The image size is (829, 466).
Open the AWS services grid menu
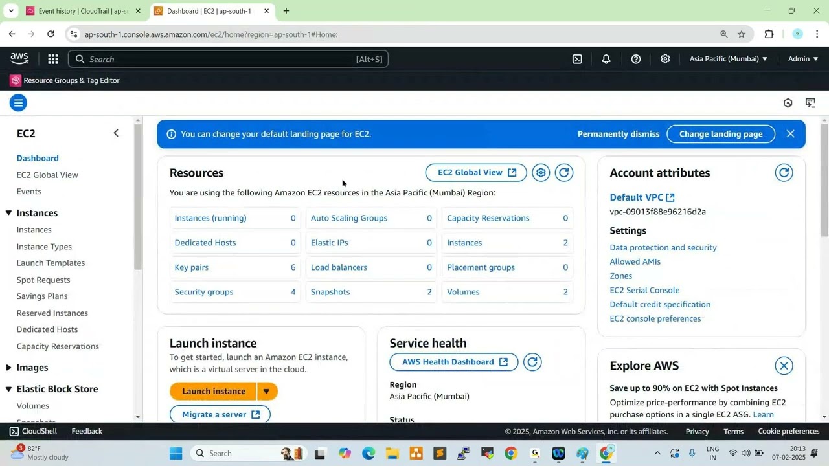53,59
